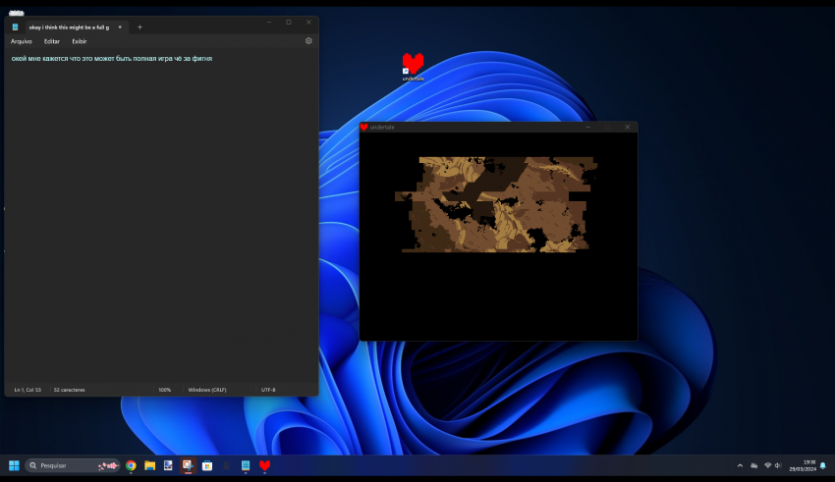Close the undertale window
The image size is (835, 482).
[628, 128]
